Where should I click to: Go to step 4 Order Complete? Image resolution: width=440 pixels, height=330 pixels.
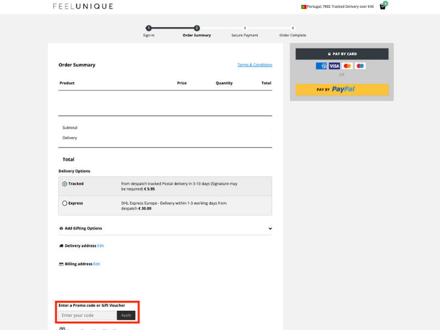click(293, 28)
